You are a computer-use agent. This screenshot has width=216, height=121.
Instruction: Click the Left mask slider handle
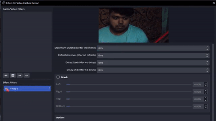click(68, 84)
